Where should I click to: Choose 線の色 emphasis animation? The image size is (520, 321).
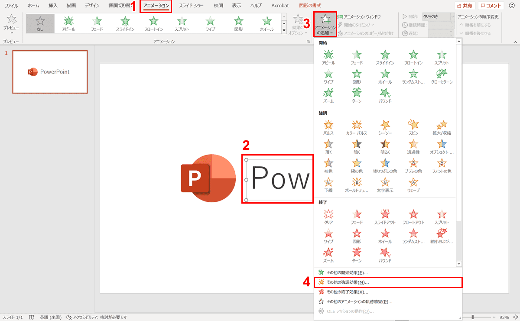[357, 166]
